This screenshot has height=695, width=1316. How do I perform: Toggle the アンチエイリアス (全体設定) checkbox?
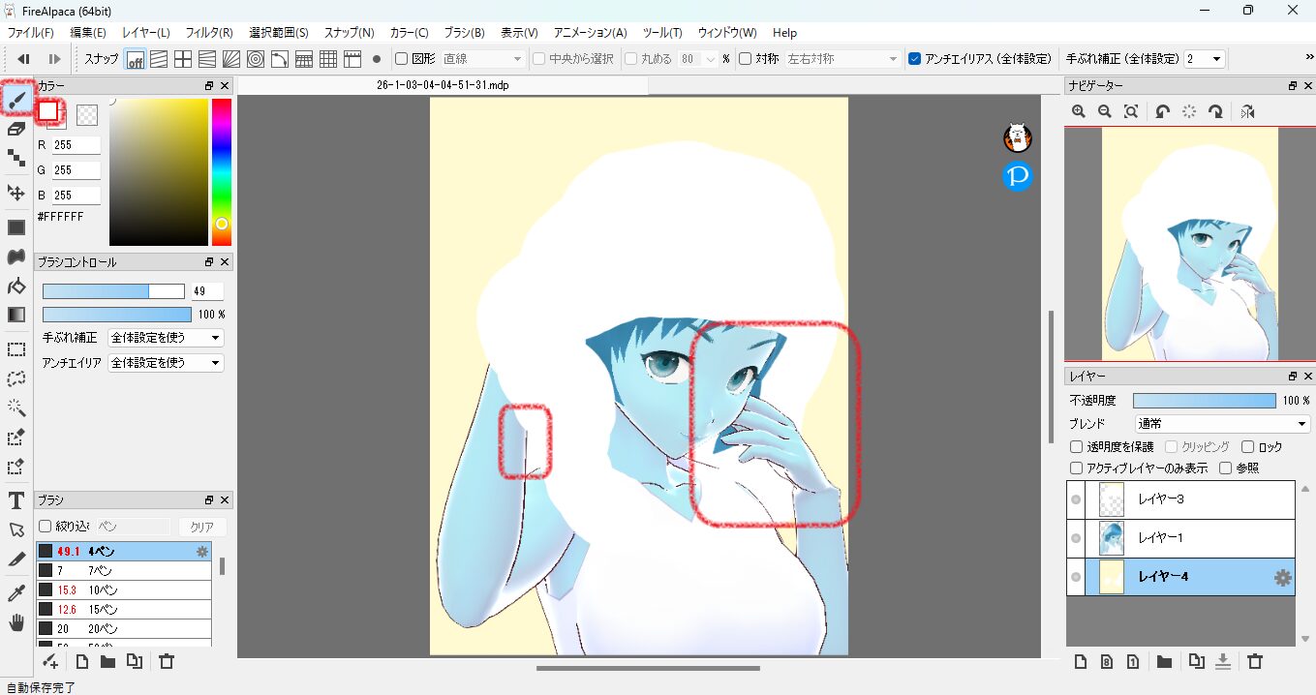915,59
